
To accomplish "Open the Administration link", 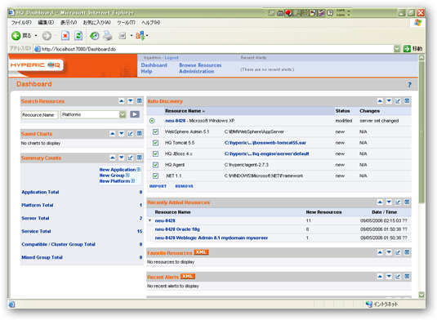I will (x=197, y=71).
